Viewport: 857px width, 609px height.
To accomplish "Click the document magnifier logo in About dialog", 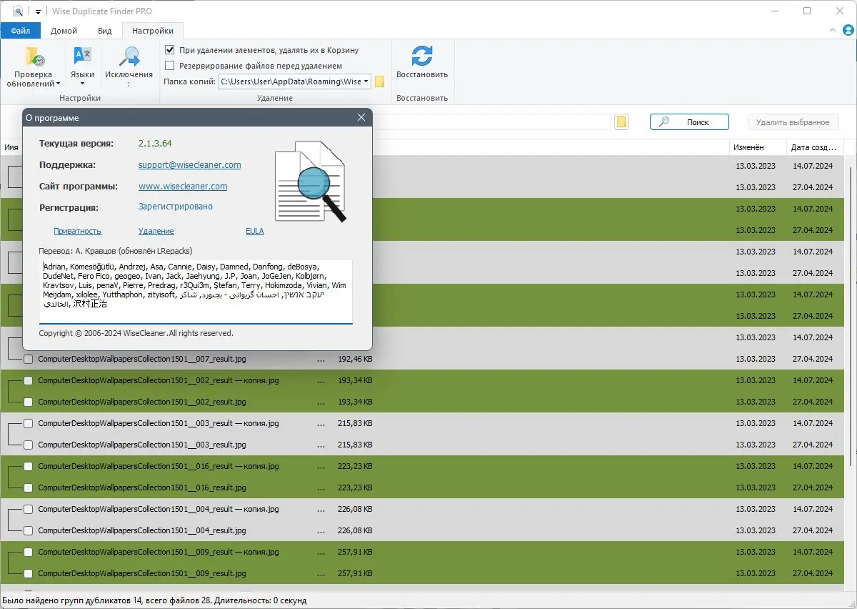I will click(x=311, y=182).
